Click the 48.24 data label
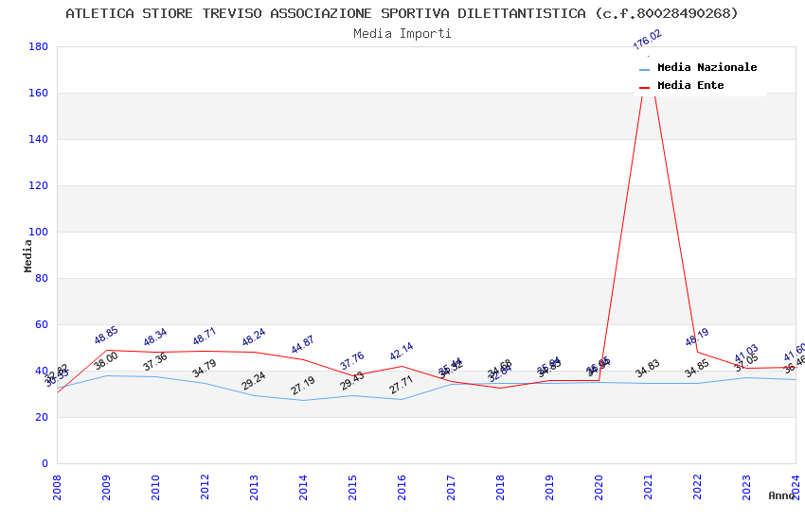805x520 pixels. [254, 338]
